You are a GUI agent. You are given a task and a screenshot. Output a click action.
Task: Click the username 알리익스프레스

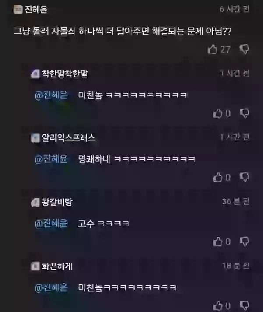[68, 138]
